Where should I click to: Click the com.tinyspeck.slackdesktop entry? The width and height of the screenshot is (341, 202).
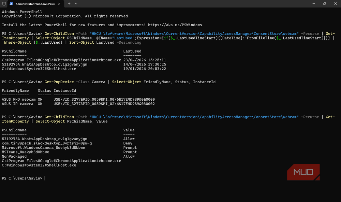click(47, 143)
